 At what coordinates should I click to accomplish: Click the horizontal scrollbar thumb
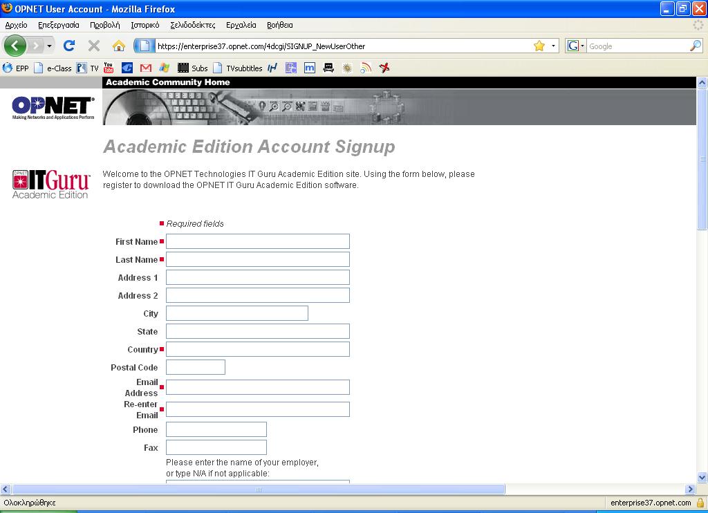click(259, 489)
